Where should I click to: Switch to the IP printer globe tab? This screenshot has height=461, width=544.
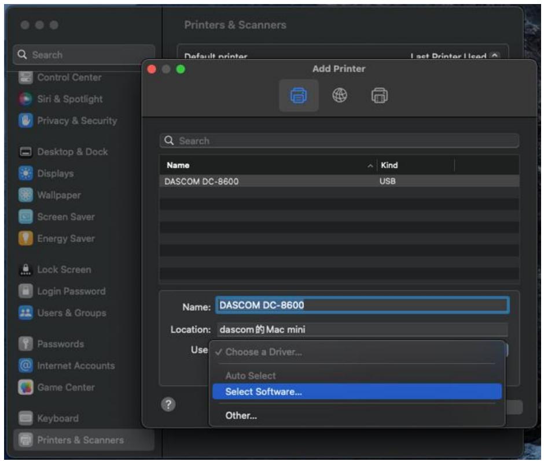pos(340,95)
